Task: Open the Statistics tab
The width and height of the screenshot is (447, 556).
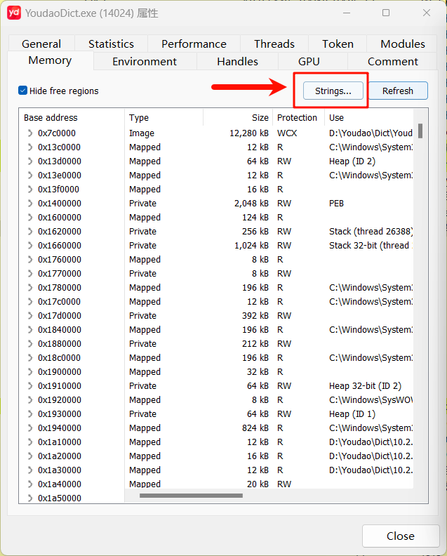Action: [111, 44]
